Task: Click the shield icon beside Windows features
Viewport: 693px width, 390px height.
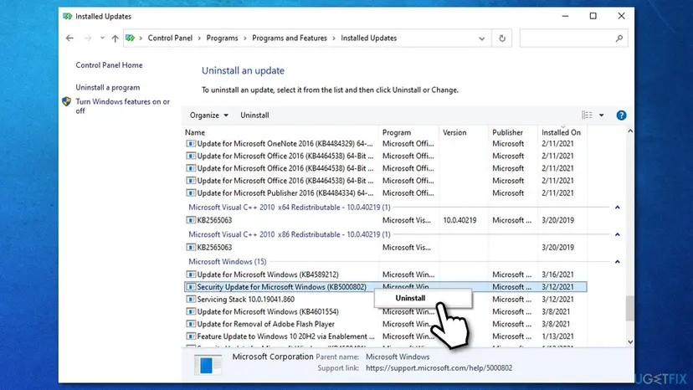Action: click(x=66, y=102)
